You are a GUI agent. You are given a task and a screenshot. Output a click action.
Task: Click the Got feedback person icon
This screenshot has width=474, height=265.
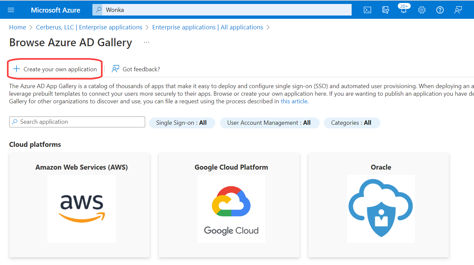(x=115, y=69)
